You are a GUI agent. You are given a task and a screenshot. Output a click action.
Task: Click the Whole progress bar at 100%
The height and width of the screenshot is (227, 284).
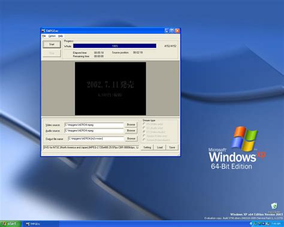[114, 46]
